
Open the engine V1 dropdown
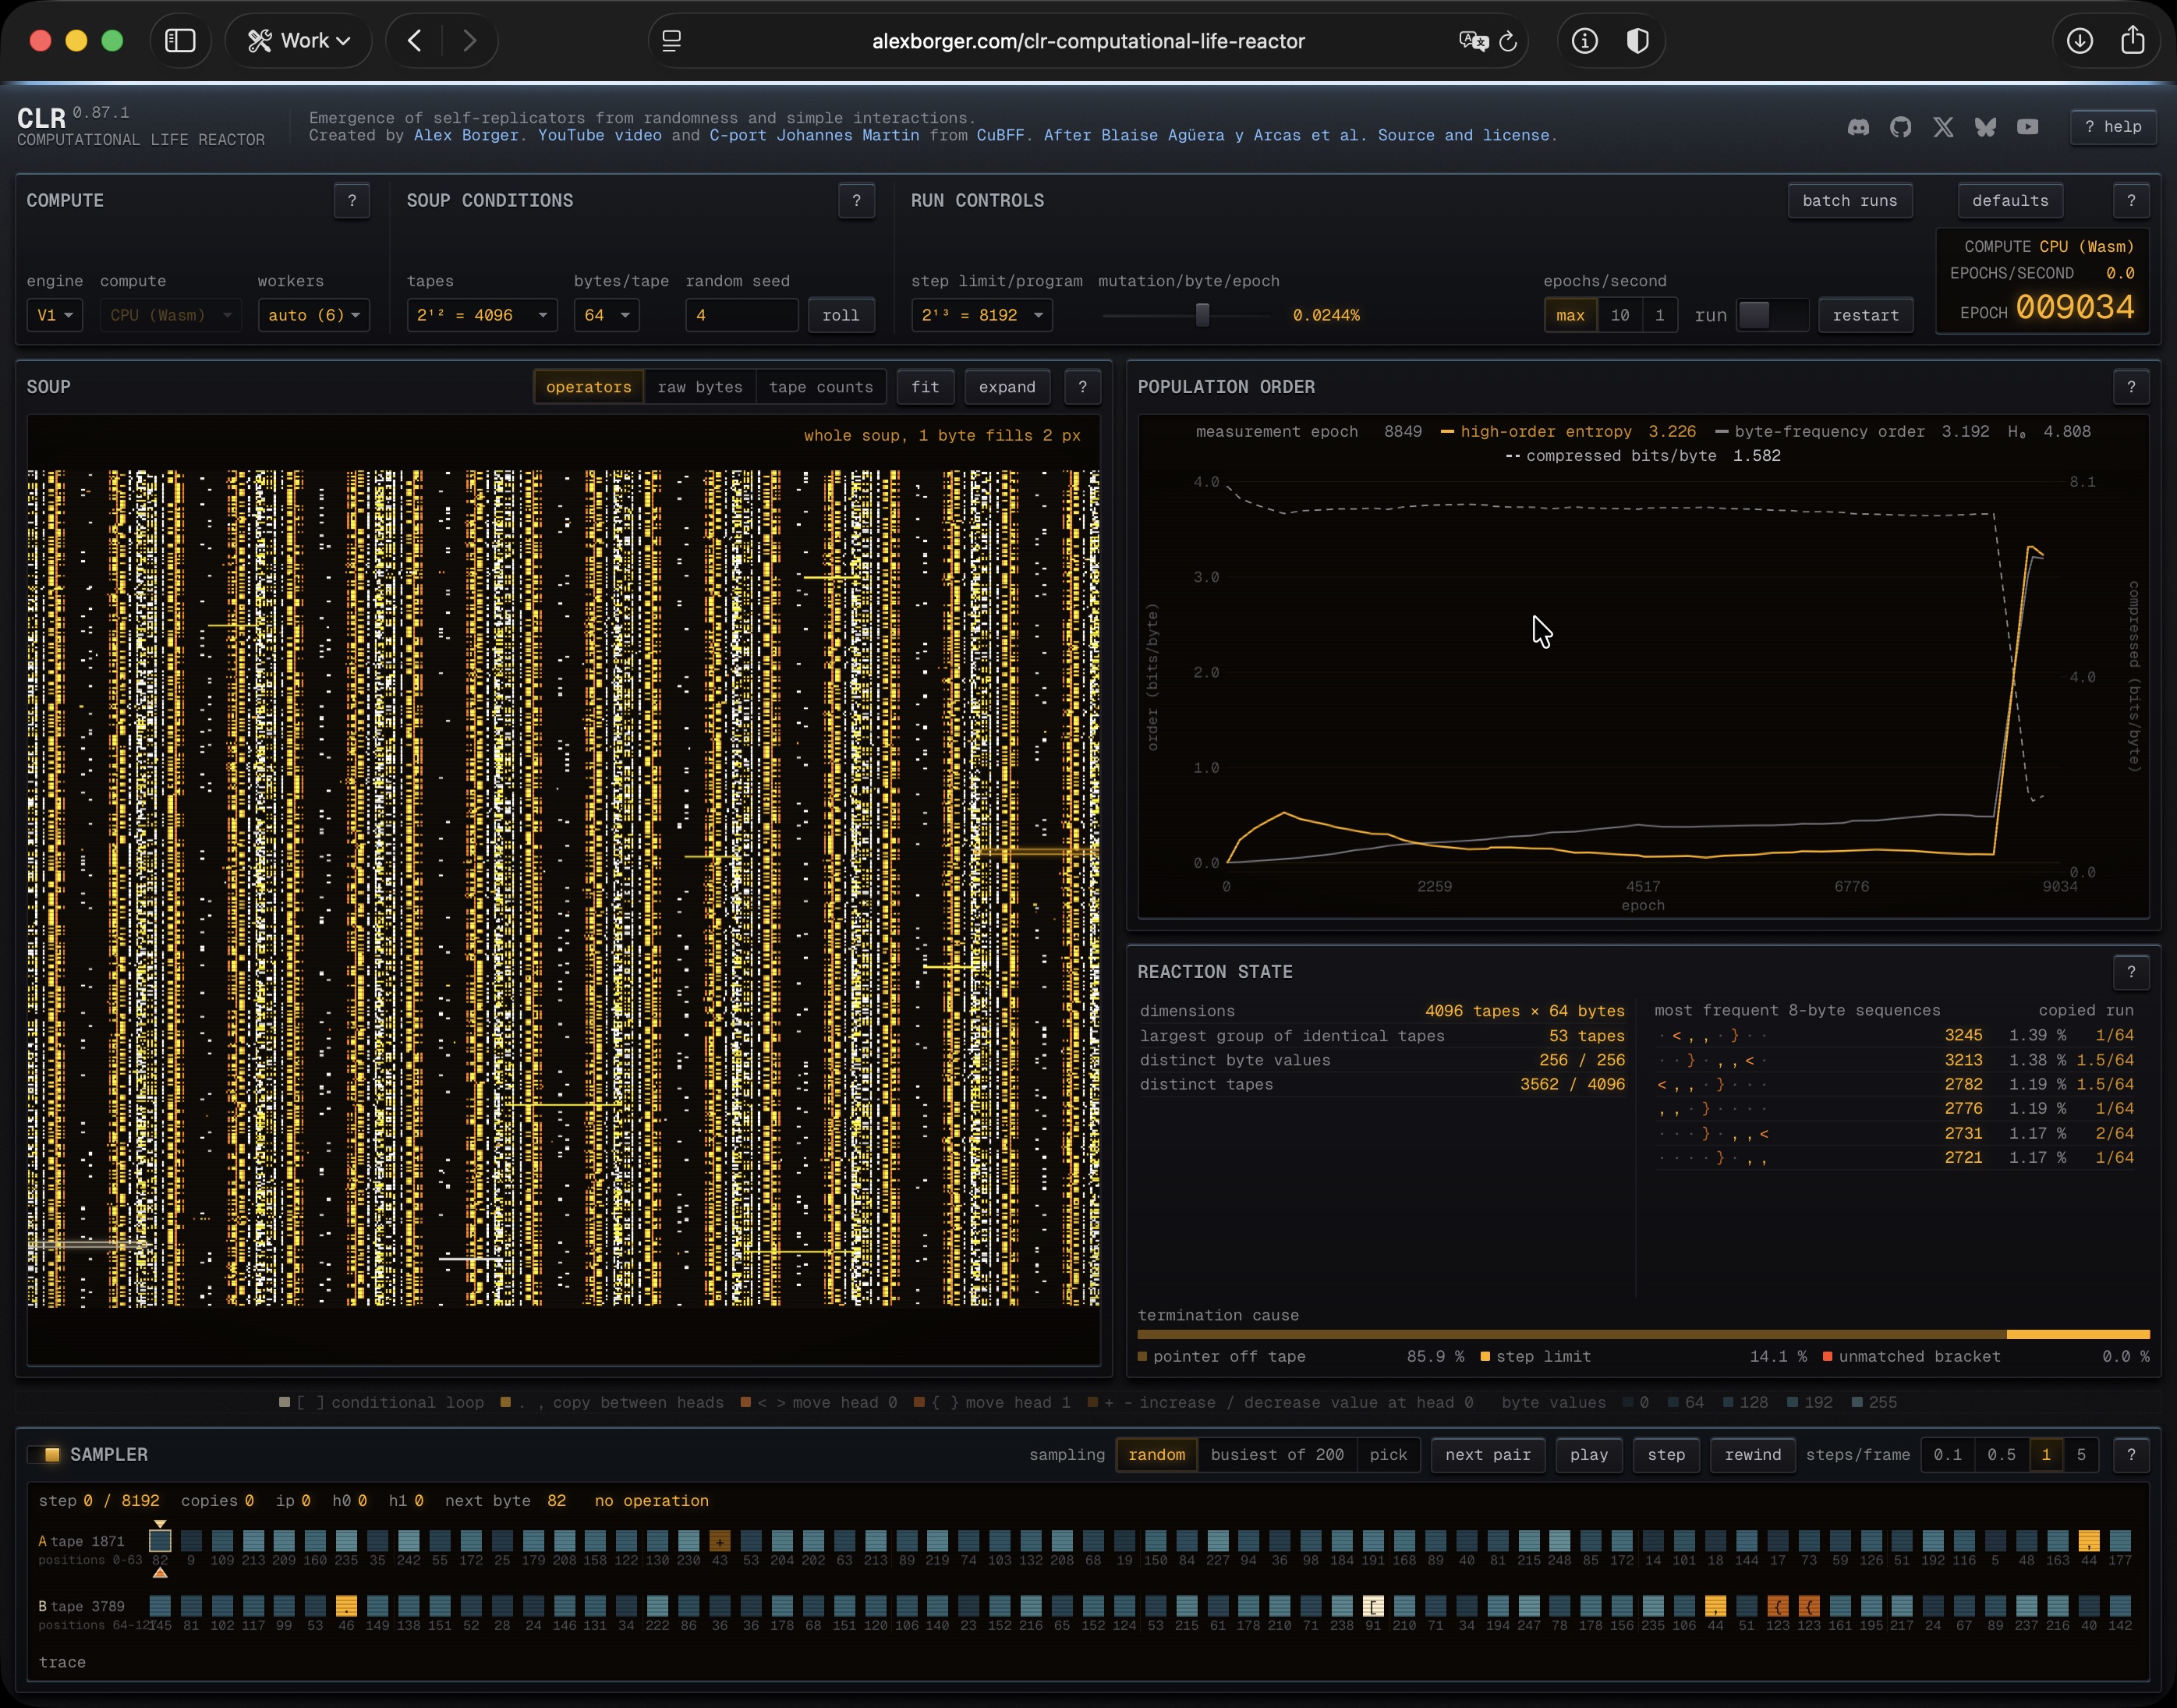(x=54, y=315)
